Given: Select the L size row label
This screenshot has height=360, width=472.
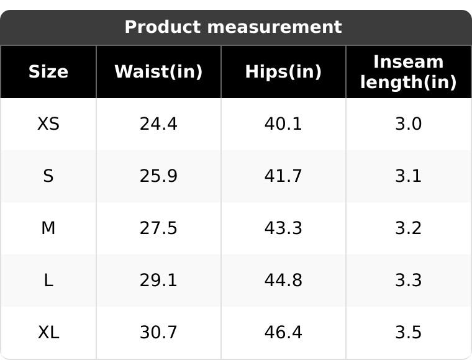Looking at the screenshot, I should tap(48, 281).
